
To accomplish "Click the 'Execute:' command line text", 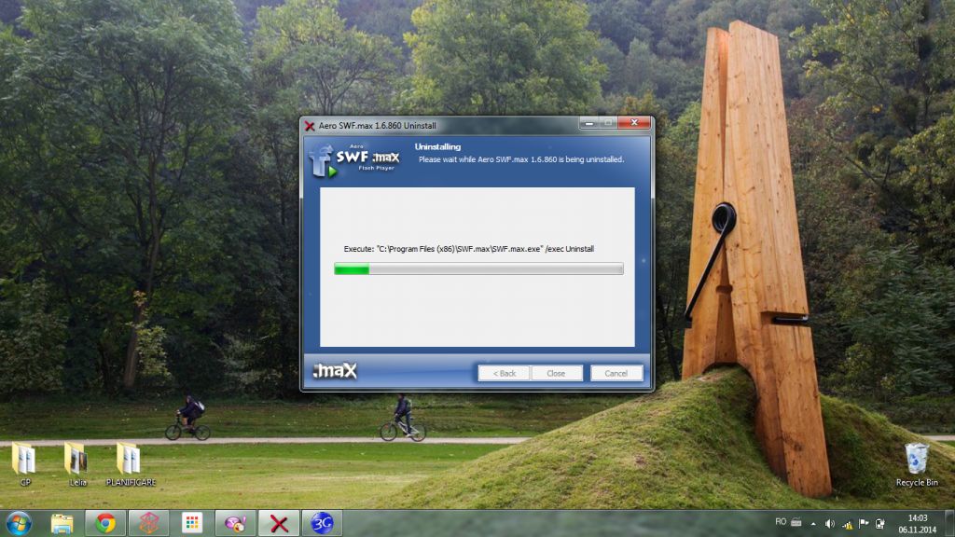I will [468, 249].
